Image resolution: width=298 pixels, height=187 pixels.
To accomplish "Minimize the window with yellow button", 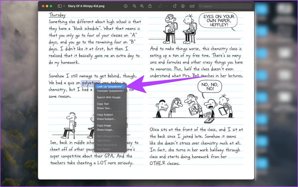I will pyautogui.click(x=47, y=6).
